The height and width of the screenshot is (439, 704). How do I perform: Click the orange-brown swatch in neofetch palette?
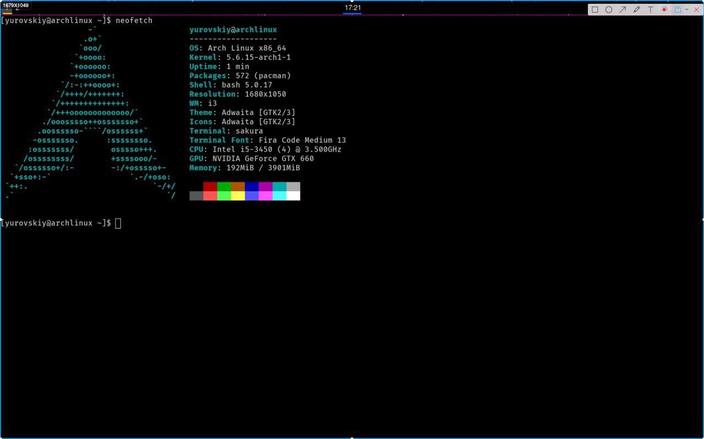238,187
